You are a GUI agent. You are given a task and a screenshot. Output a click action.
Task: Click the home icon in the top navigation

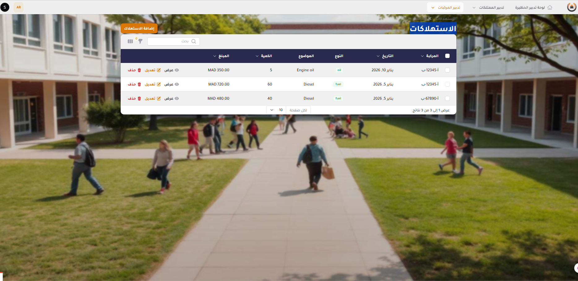tap(550, 7)
